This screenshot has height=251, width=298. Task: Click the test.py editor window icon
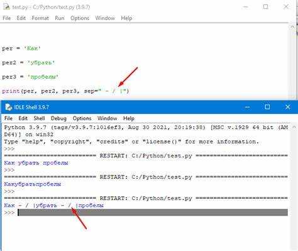6,7
